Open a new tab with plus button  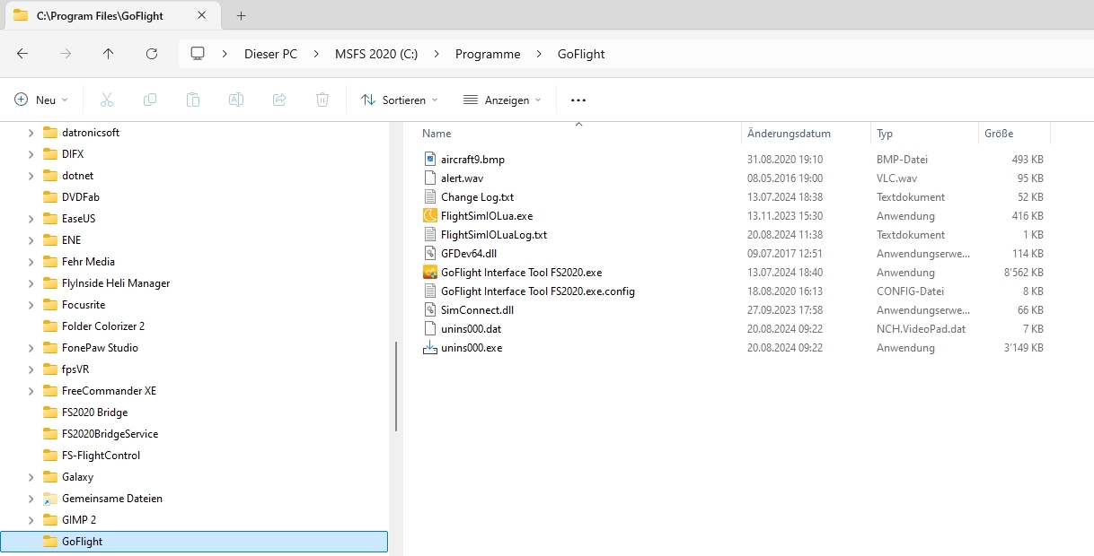[x=242, y=15]
